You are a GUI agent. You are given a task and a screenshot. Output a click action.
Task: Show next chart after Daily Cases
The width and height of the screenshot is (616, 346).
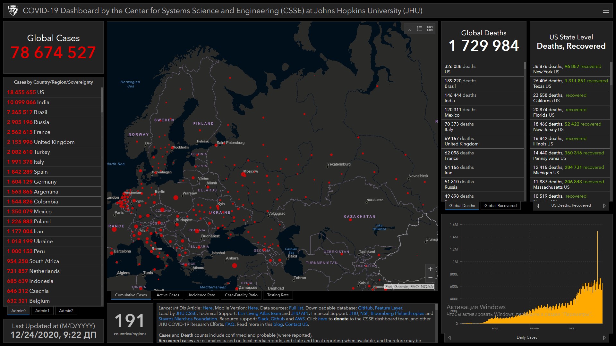point(604,338)
